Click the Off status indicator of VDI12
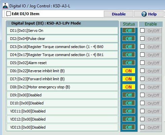 [129, 119]
